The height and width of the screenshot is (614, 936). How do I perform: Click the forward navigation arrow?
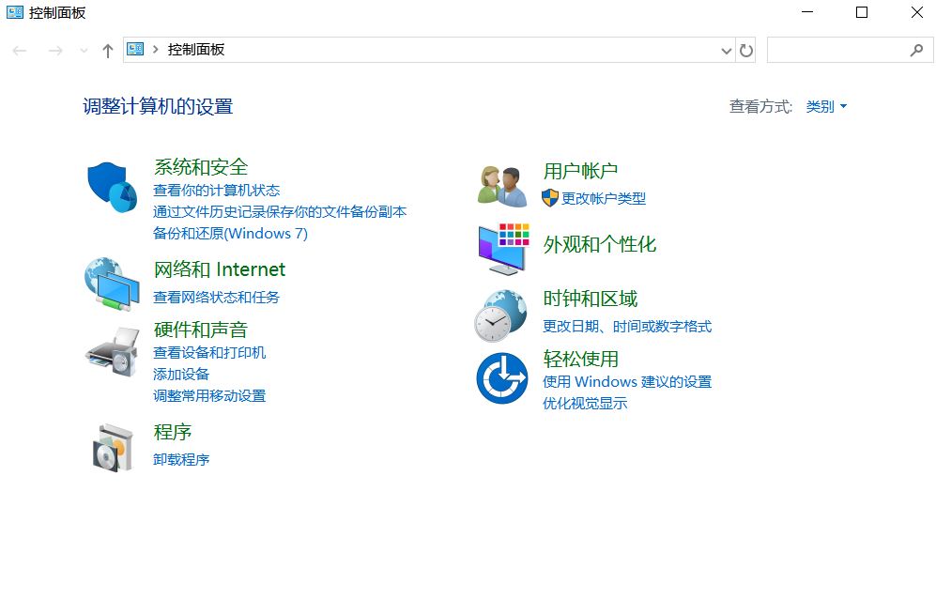pyautogui.click(x=55, y=51)
